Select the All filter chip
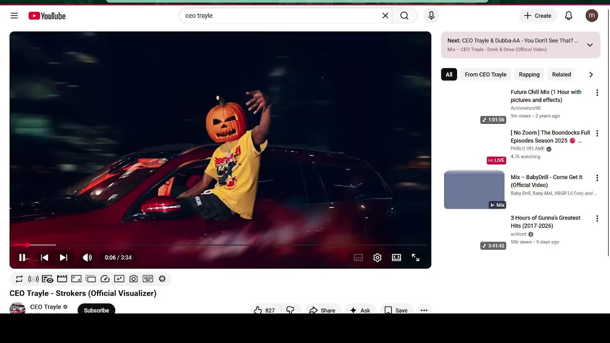Image resolution: width=610 pixels, height=343 pixels. pos(449,75)
